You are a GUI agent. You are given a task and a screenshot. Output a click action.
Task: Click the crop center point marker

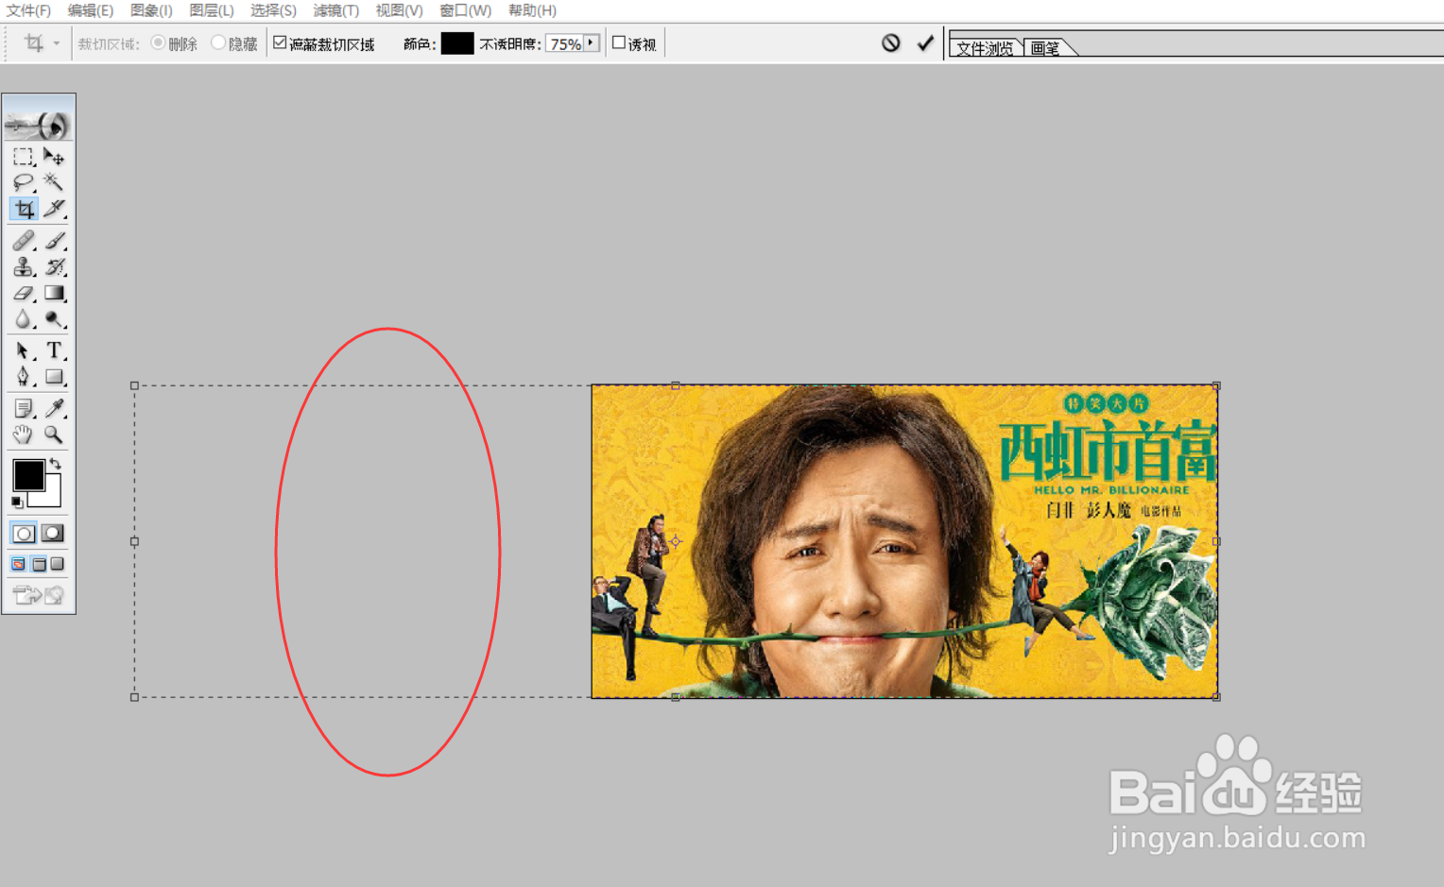pyautogui.click(x=676, y=541)
